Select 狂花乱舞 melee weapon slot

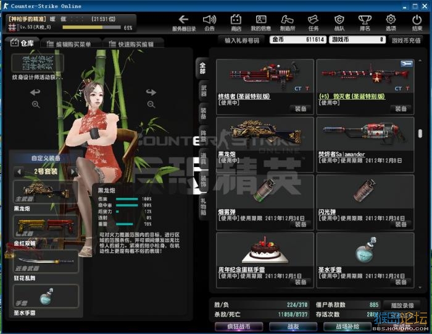(46, 262)
